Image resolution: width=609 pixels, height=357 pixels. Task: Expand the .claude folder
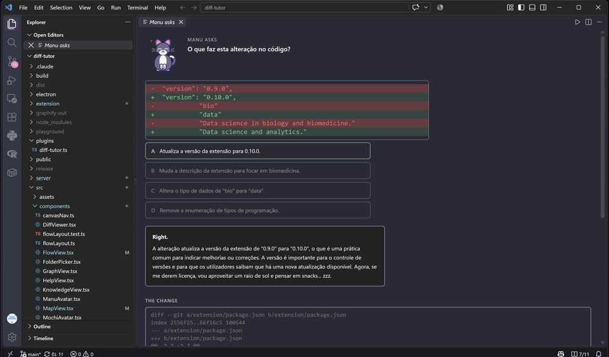coord(79,66)
